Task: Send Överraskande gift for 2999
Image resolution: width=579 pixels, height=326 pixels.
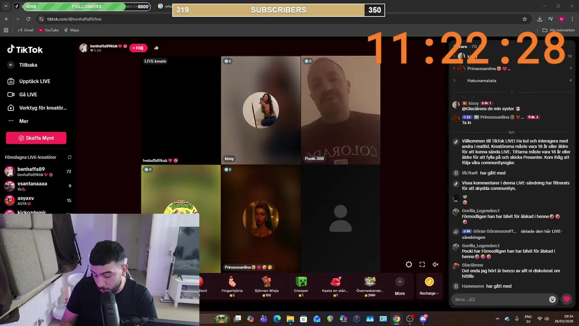Action: tap(370, 286)
